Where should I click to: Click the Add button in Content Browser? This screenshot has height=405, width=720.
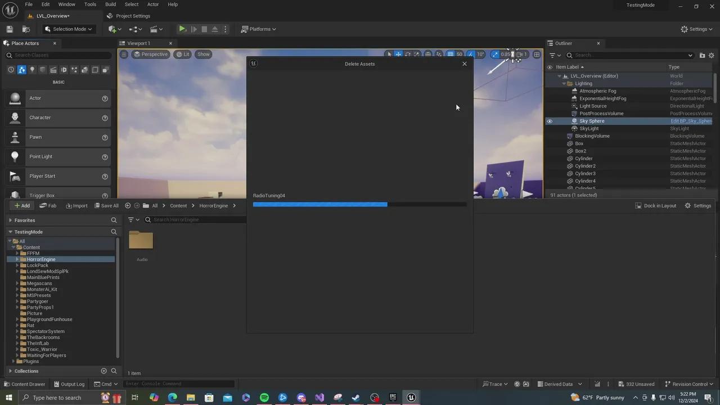22,206
